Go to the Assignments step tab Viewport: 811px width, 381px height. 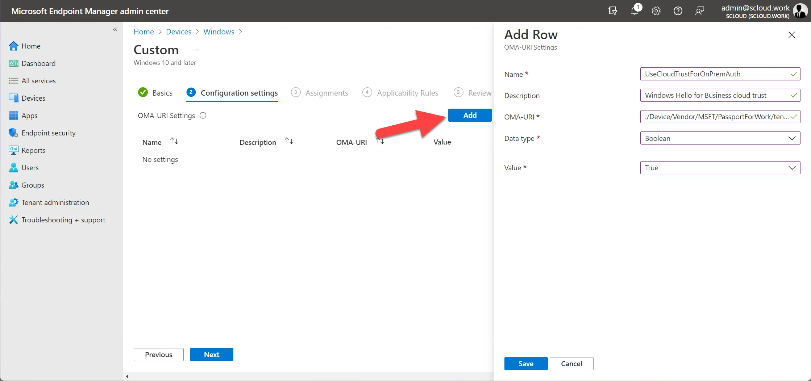click(x=320, y=93)
